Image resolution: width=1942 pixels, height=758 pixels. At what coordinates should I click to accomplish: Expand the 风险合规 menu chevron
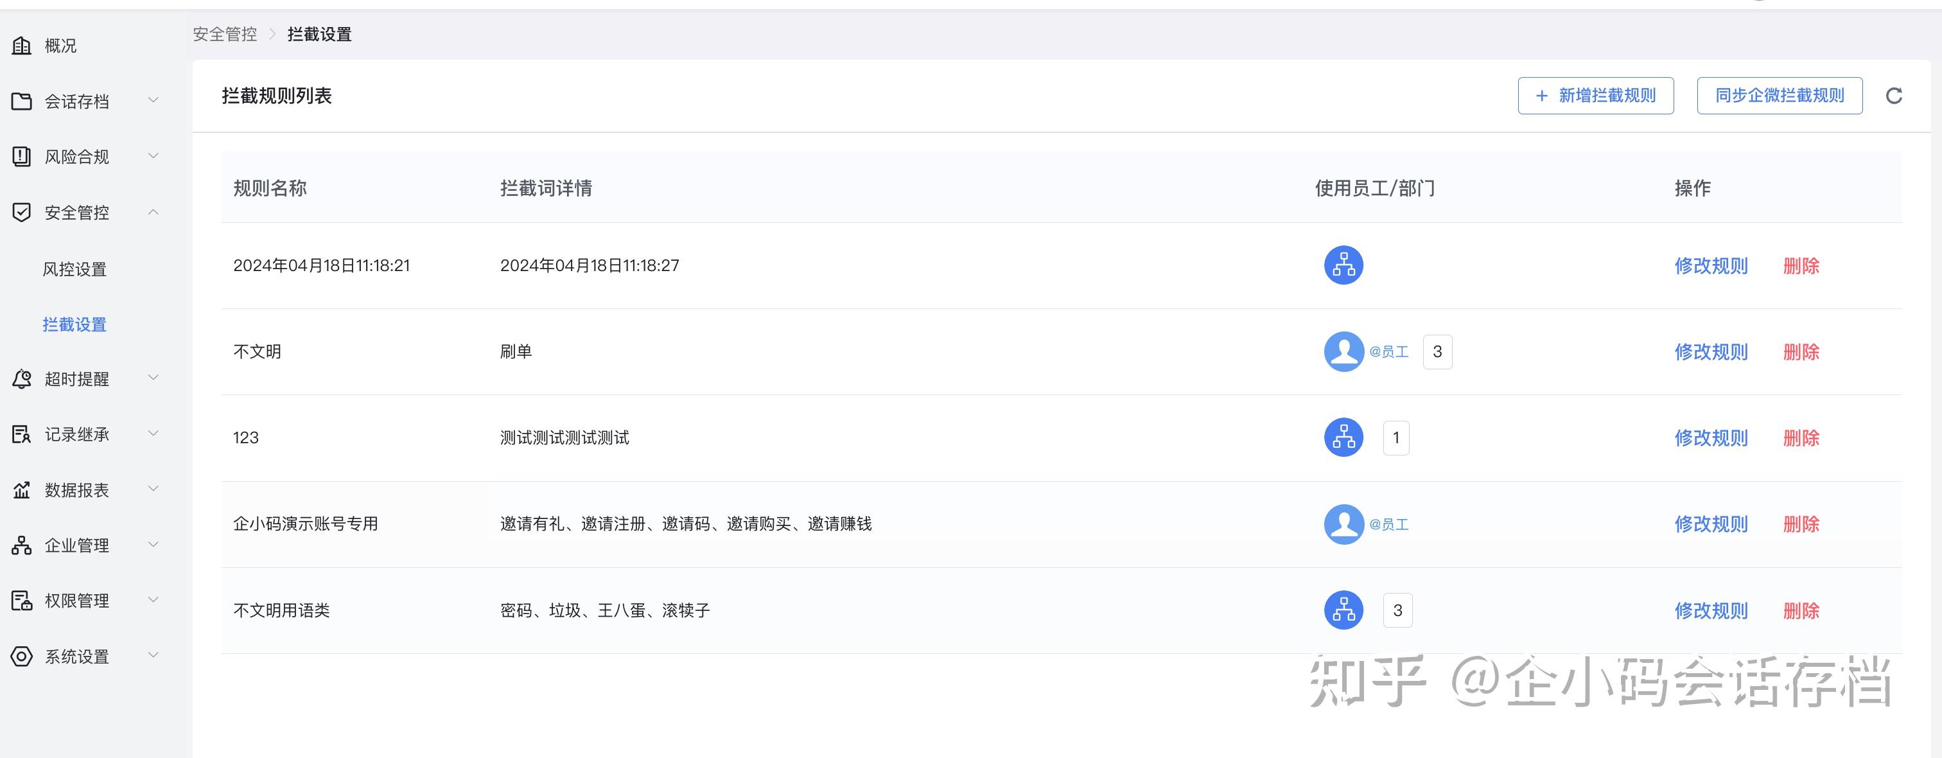[153, 156]
